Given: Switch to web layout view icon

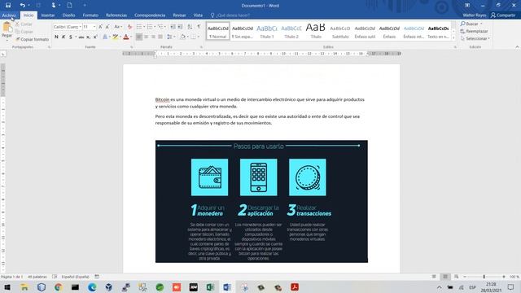Looking at the screenshot, I should click(457, 277).
